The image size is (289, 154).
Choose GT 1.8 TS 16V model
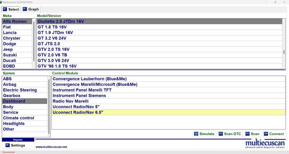tap(160, 27)
